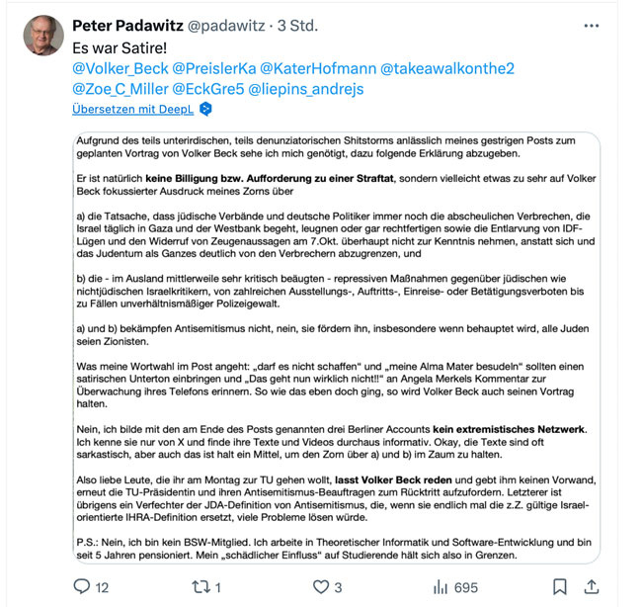Visit the @Volker_Beck mention
The image size is (642, 607).
tap(120, 68)
